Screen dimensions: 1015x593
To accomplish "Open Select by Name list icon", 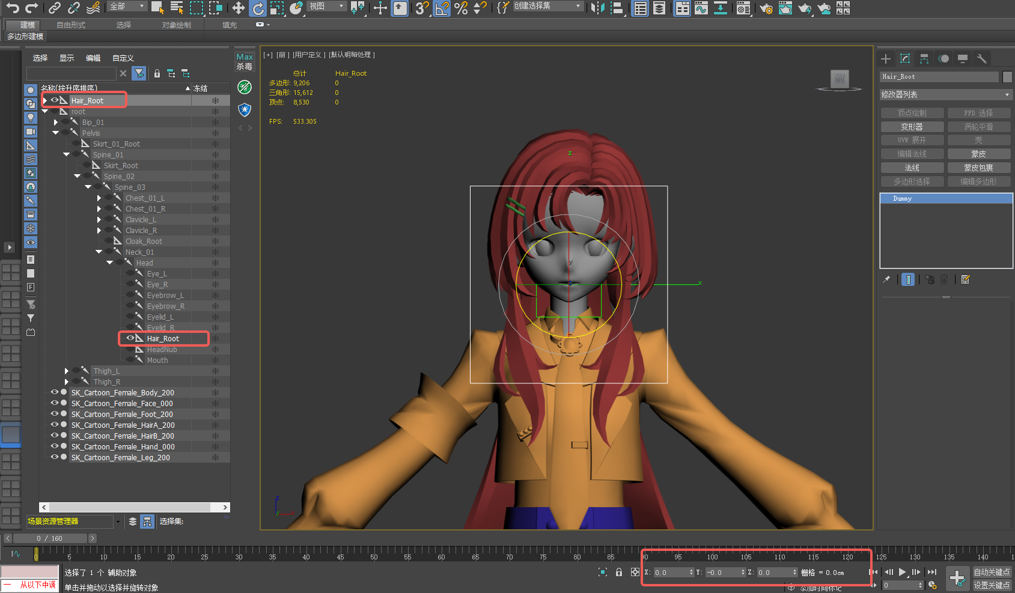I will click(x=177, y=7).
